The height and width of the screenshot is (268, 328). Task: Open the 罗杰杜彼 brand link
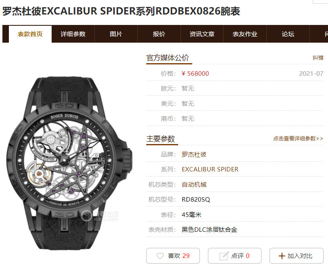pyautogui.click(x=194, y=155)
